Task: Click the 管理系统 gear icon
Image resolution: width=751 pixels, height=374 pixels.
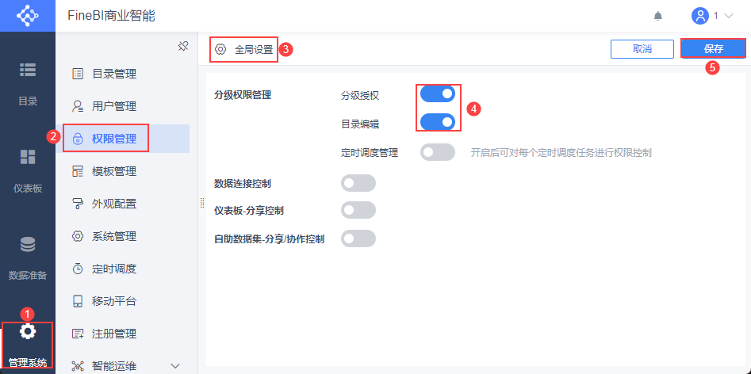Action: tap(28, 331)
